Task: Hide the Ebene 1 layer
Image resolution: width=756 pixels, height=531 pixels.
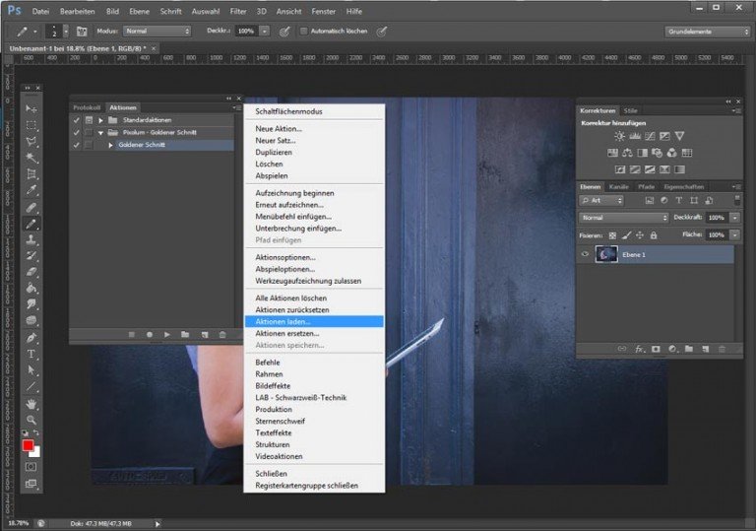Action: [x=585, y=254]
